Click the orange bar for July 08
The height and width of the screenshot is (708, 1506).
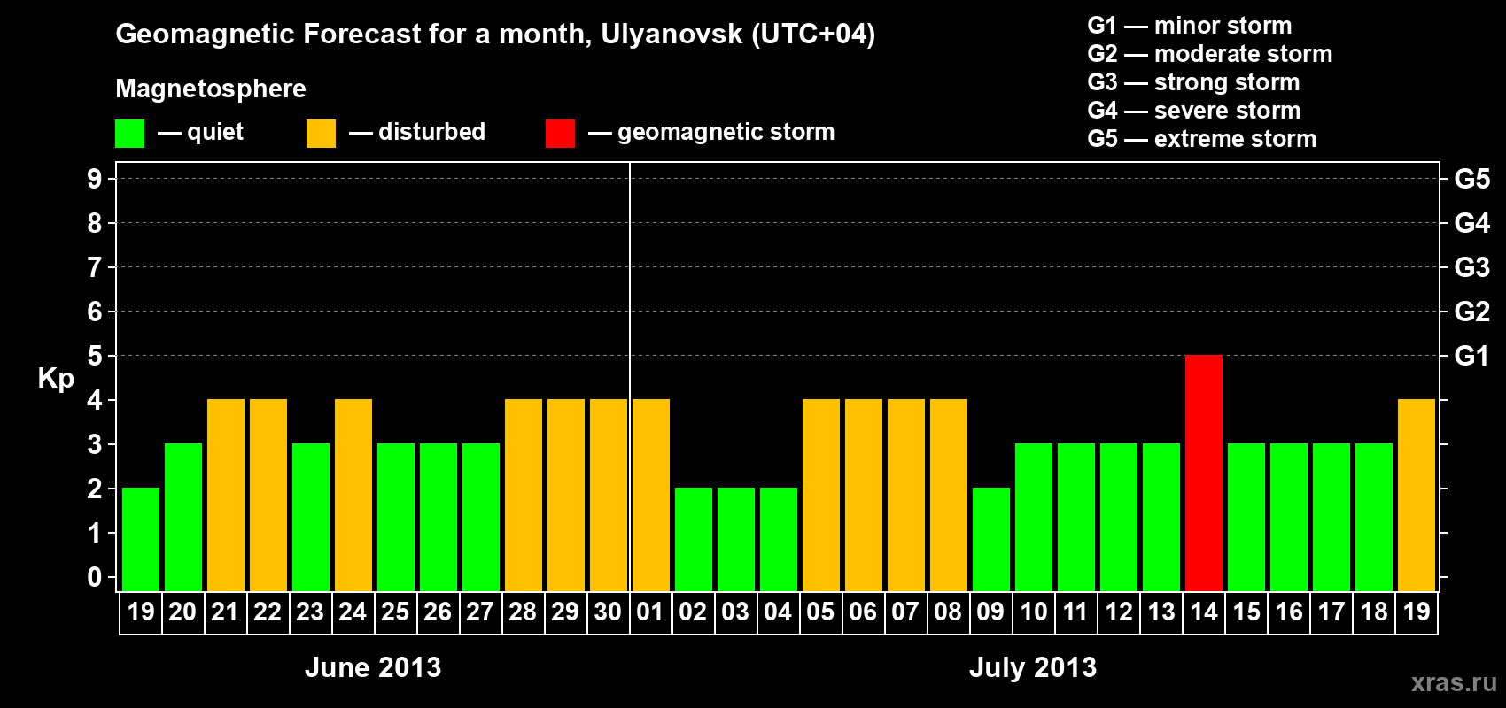pyautogui.click(x=949, y=495)
